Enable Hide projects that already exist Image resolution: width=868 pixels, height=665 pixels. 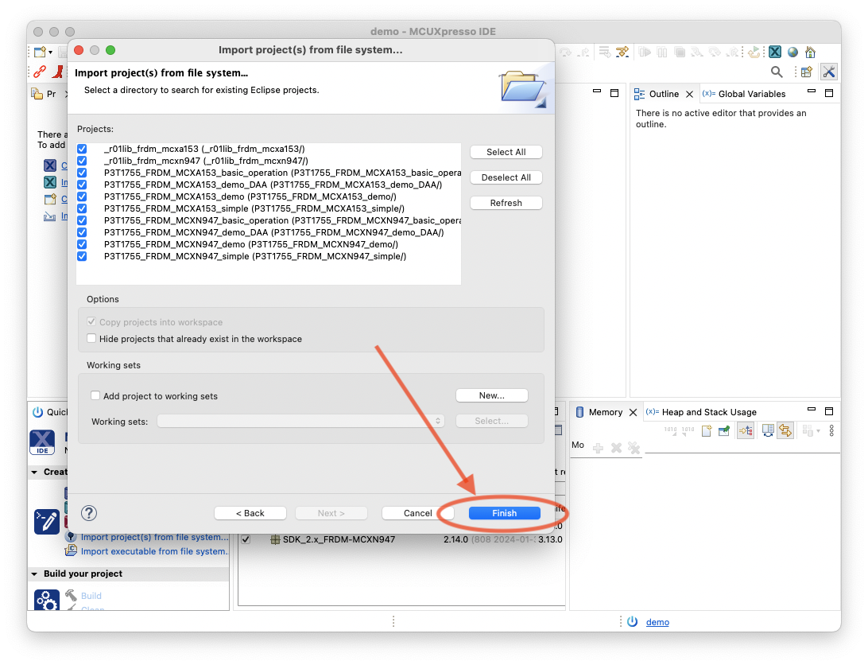click(x=92, y=338)
